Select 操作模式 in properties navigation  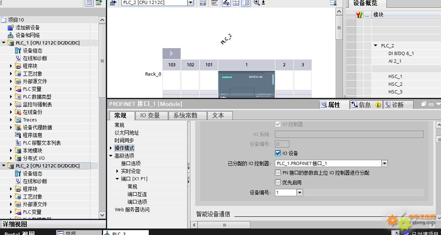pyautogui.click(x=124, y=148)
